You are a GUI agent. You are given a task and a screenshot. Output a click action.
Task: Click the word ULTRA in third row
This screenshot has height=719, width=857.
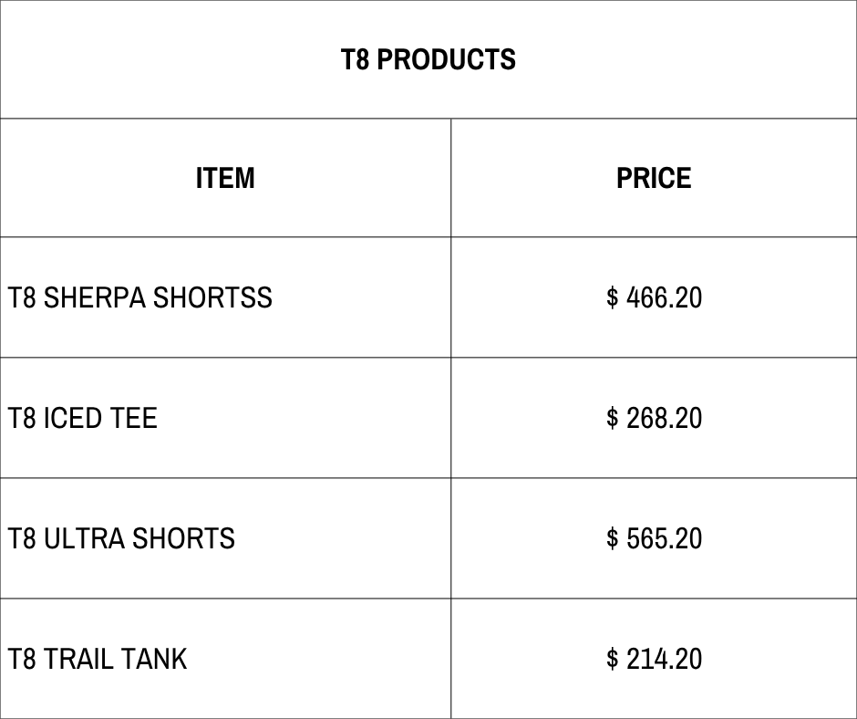[x=84, y=538]
